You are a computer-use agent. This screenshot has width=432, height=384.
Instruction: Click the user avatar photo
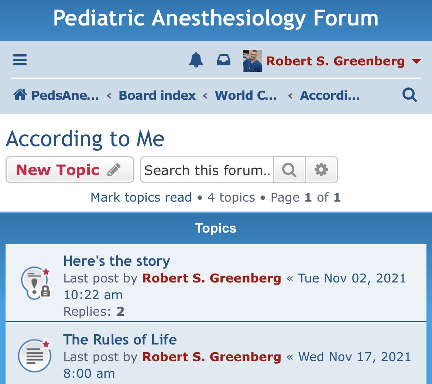click(252, 61)
